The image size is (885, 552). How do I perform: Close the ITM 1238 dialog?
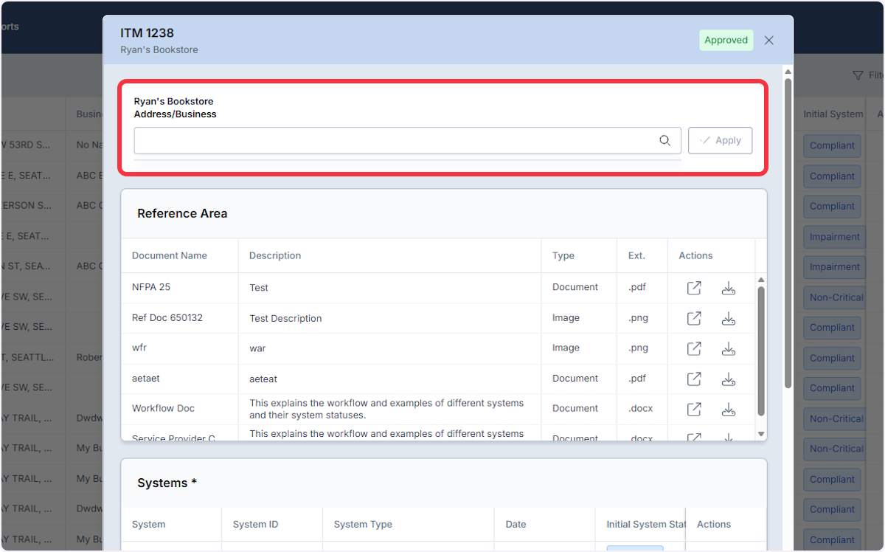(769, 41)
